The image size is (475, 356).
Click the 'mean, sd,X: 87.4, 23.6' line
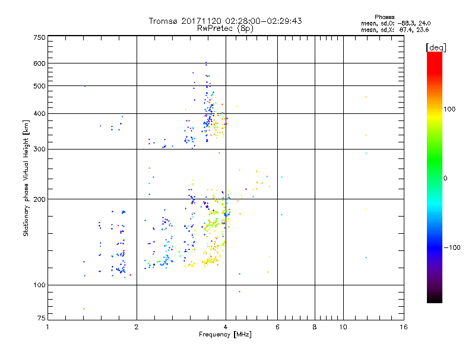tap(395, 30)
